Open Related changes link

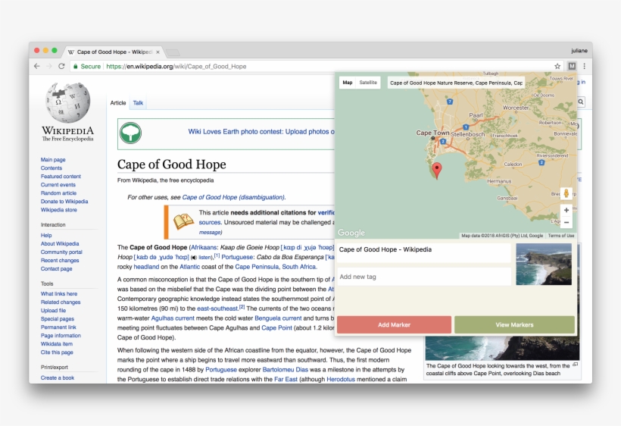(x=61, y=302)
